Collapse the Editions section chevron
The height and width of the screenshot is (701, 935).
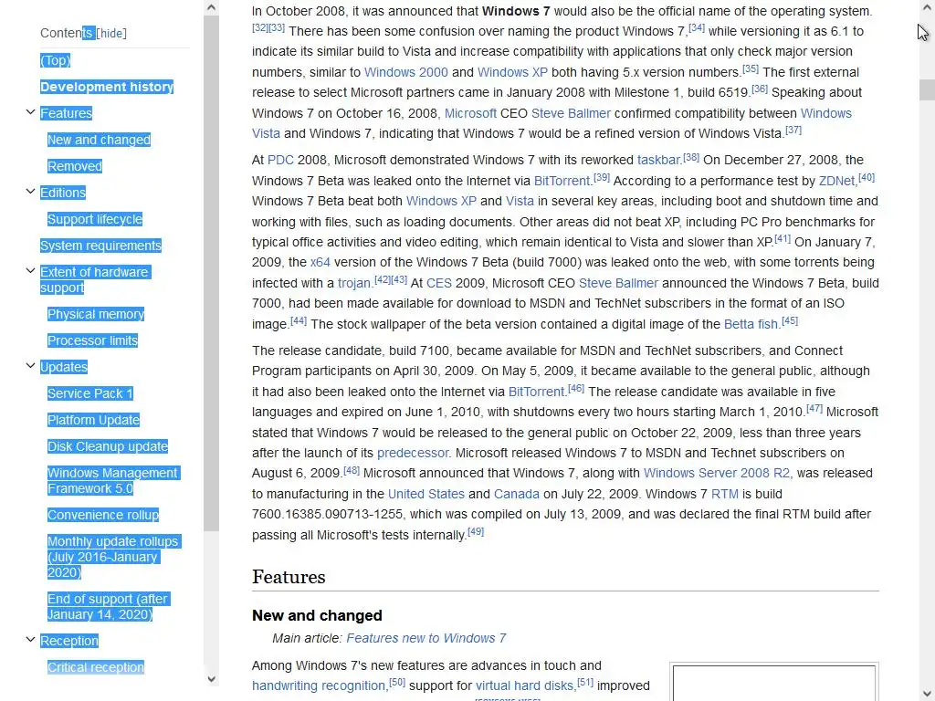pos(30,192)
